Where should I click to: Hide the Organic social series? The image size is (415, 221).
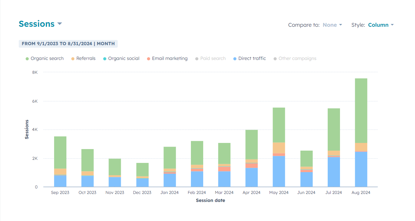pyautogui.click(x=121, y=59)
